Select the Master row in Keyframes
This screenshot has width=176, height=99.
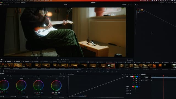coord(147,78)
